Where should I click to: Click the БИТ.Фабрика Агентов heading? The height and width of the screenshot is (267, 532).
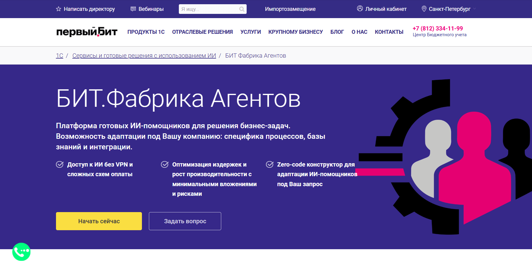coord(178,98)
